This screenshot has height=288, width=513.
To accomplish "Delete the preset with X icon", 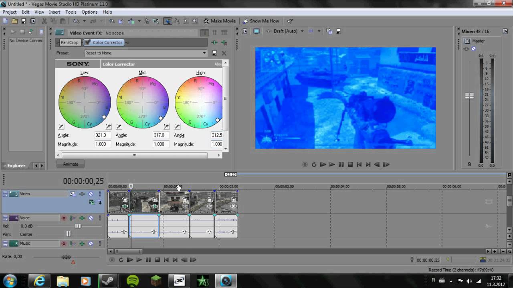I will click(x=224, y=53).
